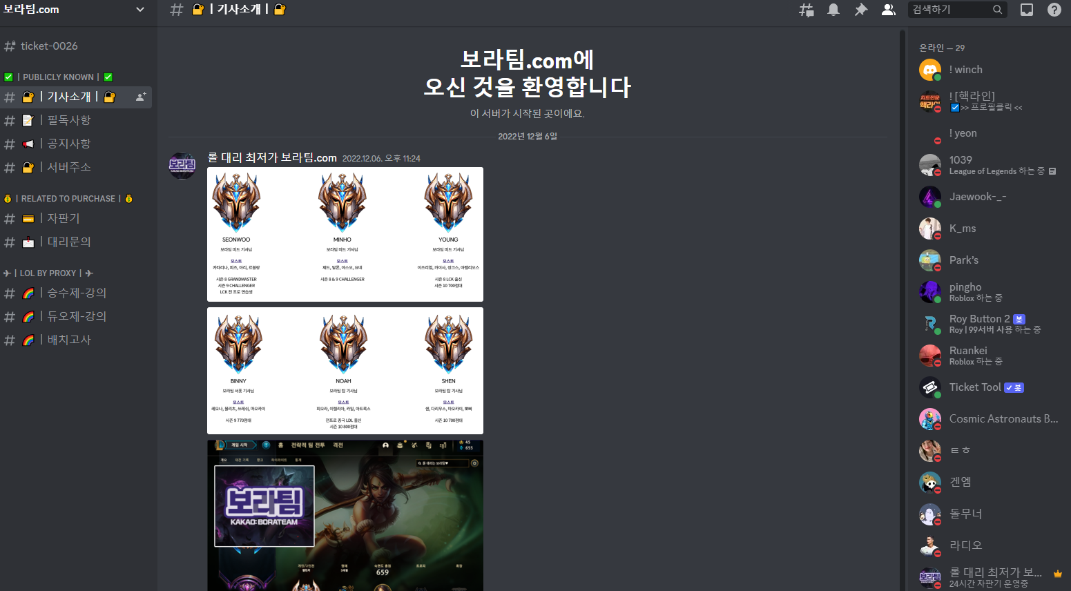Click the ! winch Discord avatar
This screenshot has width=1071, height=591.
930,70
